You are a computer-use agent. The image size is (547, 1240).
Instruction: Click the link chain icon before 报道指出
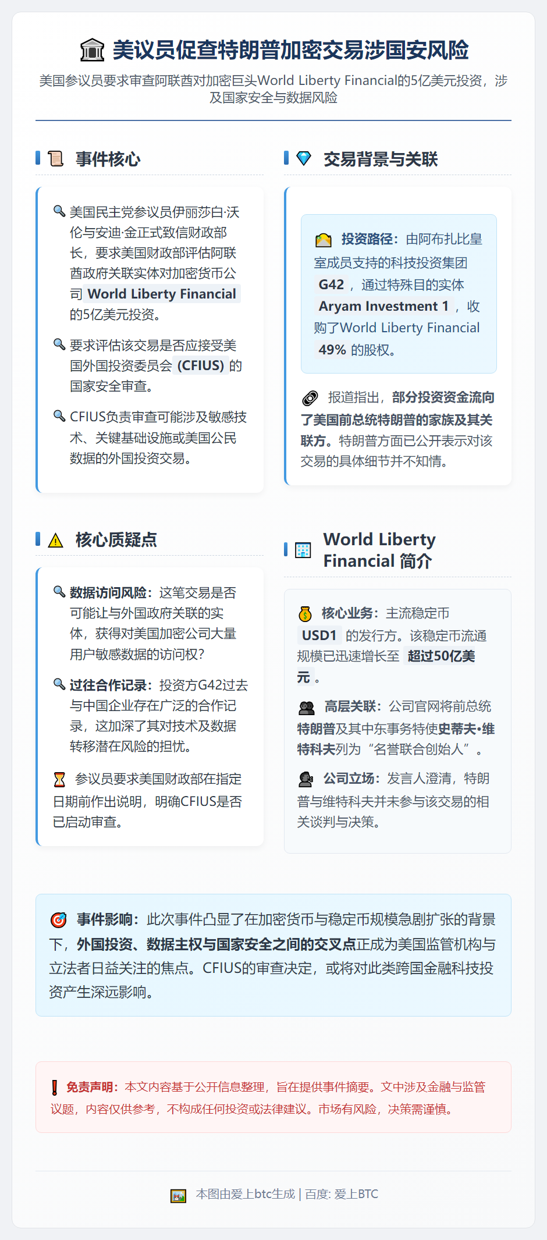[310, 398]
